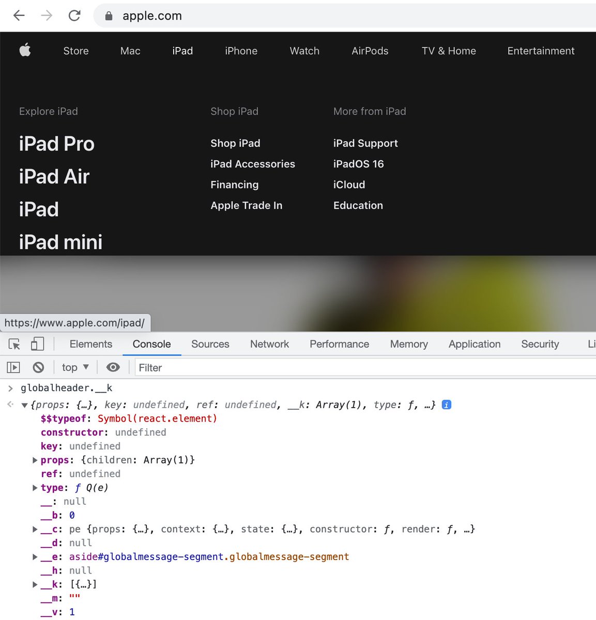Open the Application tab
The image size is (596, 620).
click(x=475, y=344)
